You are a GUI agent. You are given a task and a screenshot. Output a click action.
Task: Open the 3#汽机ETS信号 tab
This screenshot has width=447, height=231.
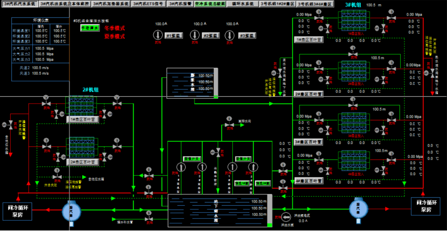[x=149, y=4]
